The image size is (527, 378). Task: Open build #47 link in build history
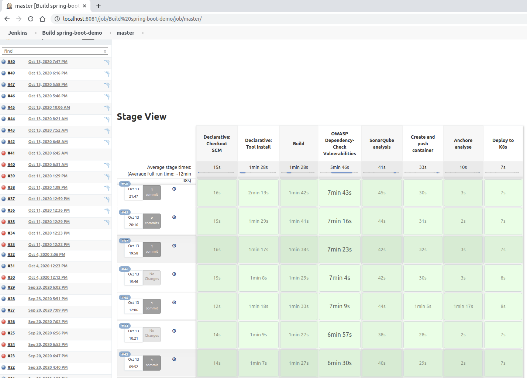tap(11, 84)
